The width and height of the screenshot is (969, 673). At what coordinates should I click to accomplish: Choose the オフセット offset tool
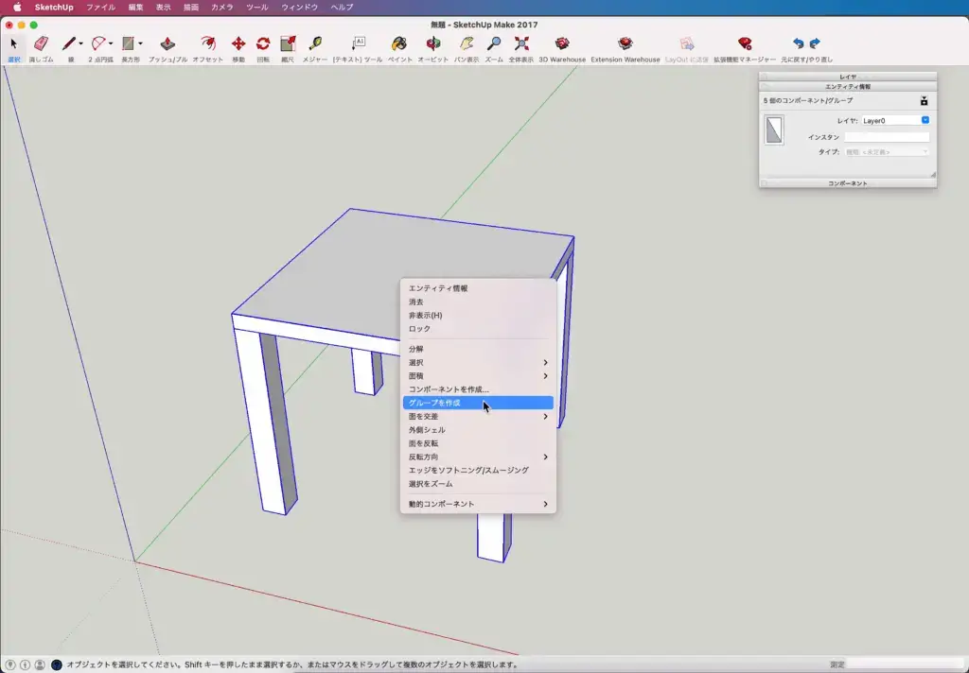point(207,43)
